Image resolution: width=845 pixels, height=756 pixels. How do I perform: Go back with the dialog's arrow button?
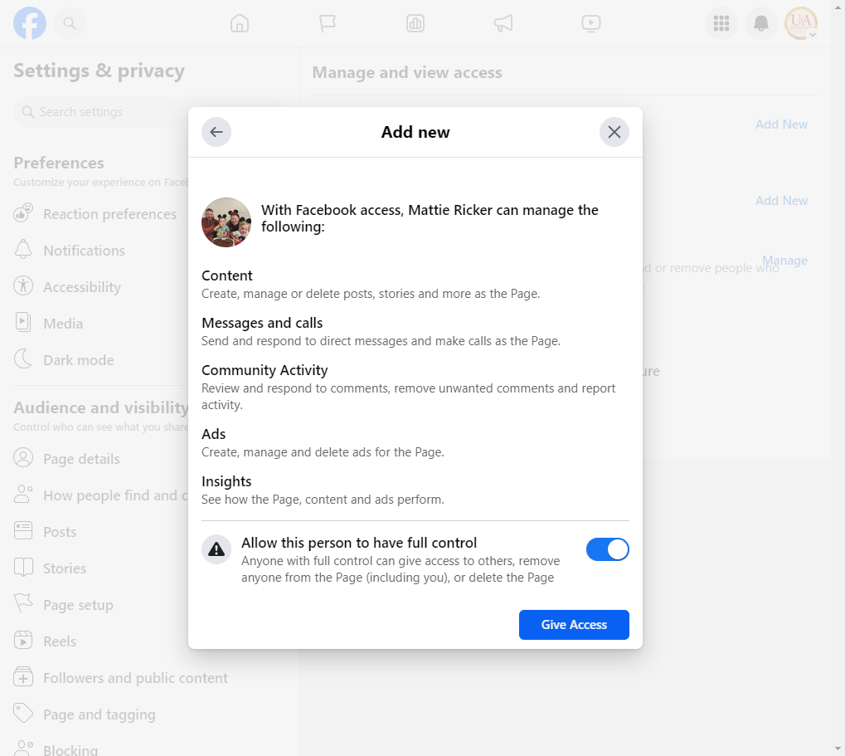(216, 132)
